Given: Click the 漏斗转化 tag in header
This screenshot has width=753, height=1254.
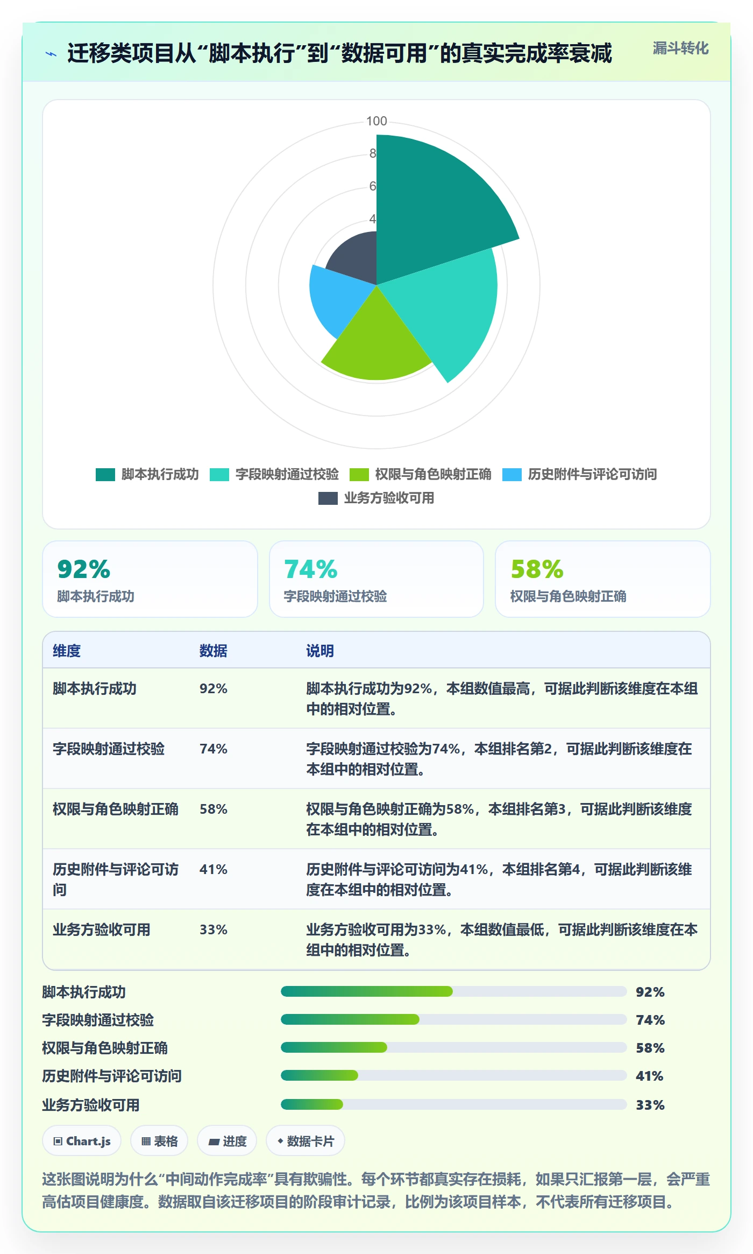Looking at the screenshot, I should [680, 48].
